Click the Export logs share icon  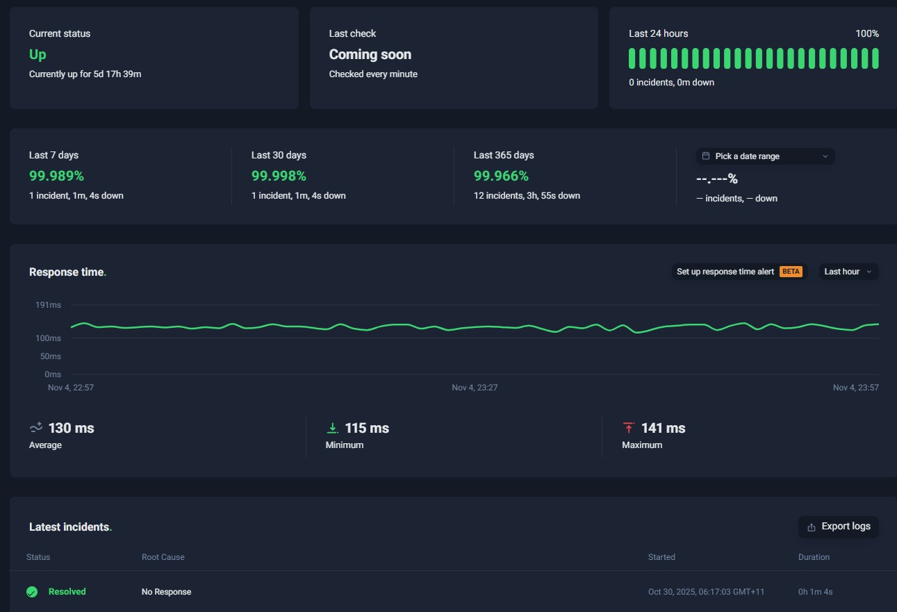click(811, 527)
